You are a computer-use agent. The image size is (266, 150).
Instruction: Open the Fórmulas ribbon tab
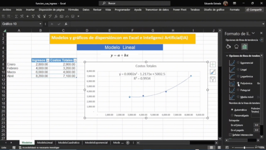click(x=74, y=10)
